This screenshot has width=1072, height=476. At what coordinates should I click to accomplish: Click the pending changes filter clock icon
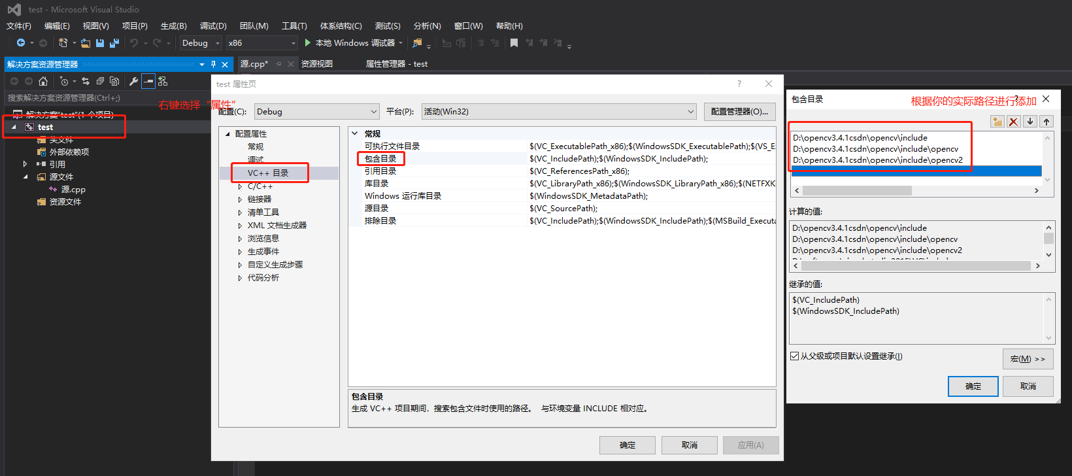63,81
